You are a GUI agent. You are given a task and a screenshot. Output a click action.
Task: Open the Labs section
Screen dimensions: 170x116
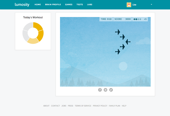coord(90,5)
